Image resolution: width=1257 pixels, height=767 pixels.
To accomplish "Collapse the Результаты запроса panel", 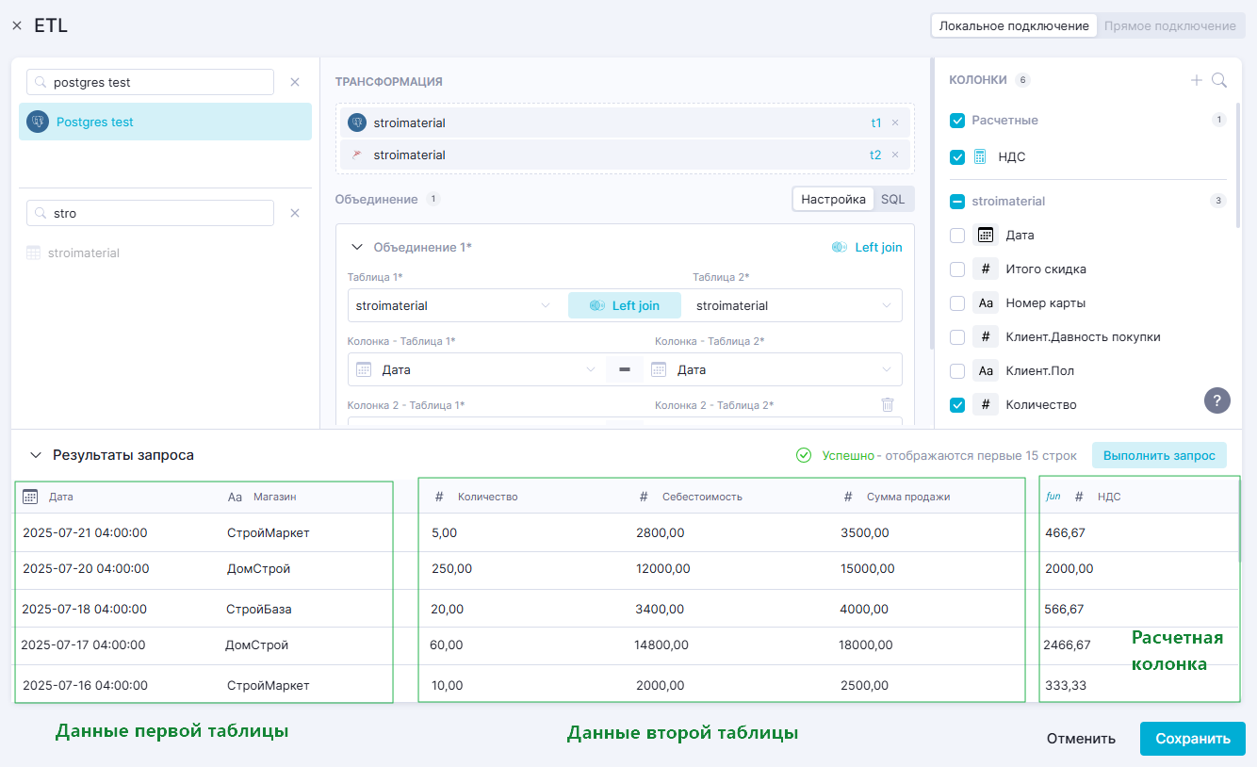I will tap(36, 455).
